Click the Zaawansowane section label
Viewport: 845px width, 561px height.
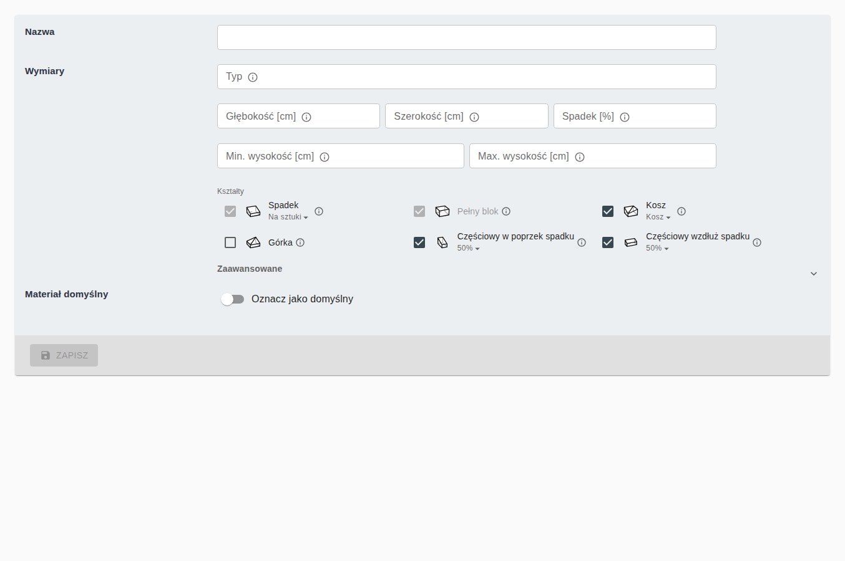250,269
